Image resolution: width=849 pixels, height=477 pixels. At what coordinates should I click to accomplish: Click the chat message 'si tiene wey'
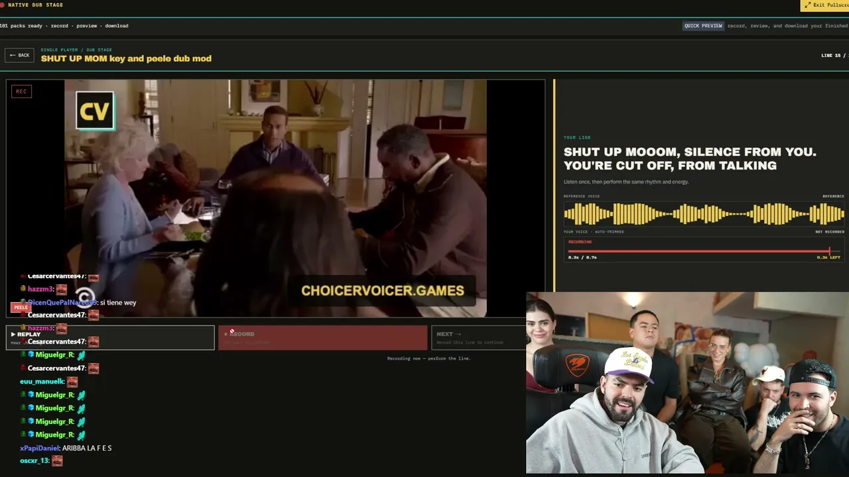[118, 303]
